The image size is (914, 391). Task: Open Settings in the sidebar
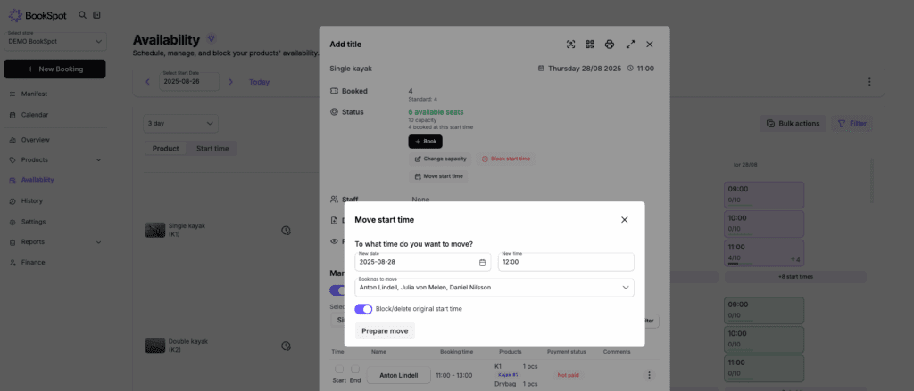coord(33,222)
